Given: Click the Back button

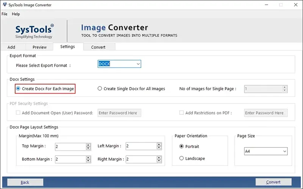Looking at the screenshot, I should coord(25,182).
